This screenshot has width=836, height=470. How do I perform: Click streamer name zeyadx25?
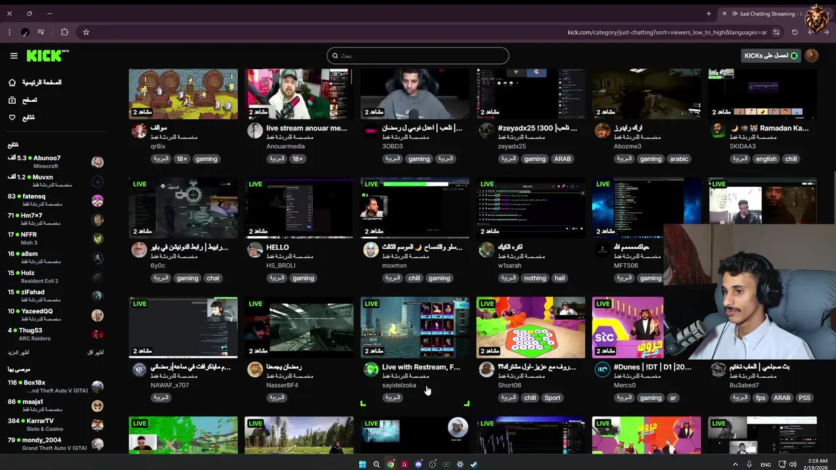tap(512, 146)
